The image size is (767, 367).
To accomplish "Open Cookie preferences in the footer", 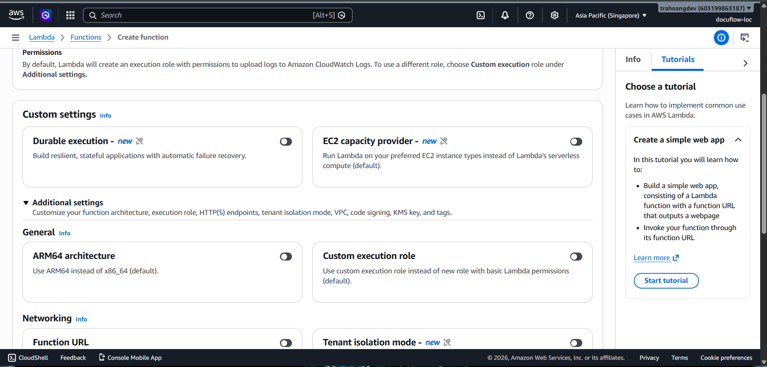I will [726, 358].
